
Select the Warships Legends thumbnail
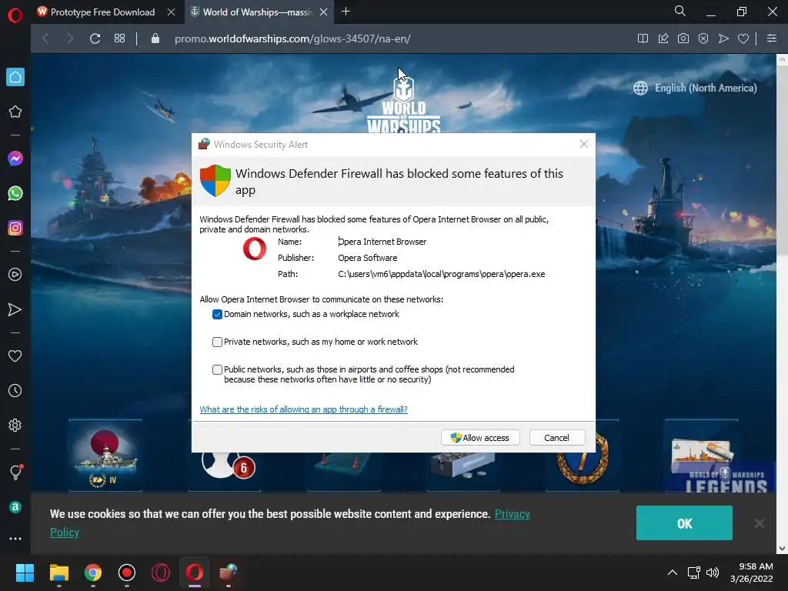coord(702,455)
